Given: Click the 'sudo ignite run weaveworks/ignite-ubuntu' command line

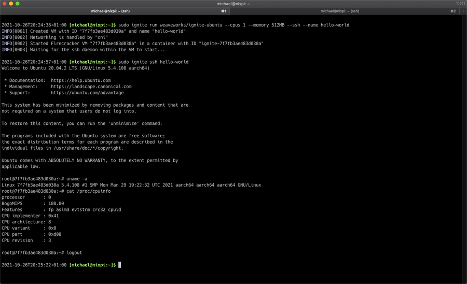Looking at the screenshot, I should click(x=234, y=25).
